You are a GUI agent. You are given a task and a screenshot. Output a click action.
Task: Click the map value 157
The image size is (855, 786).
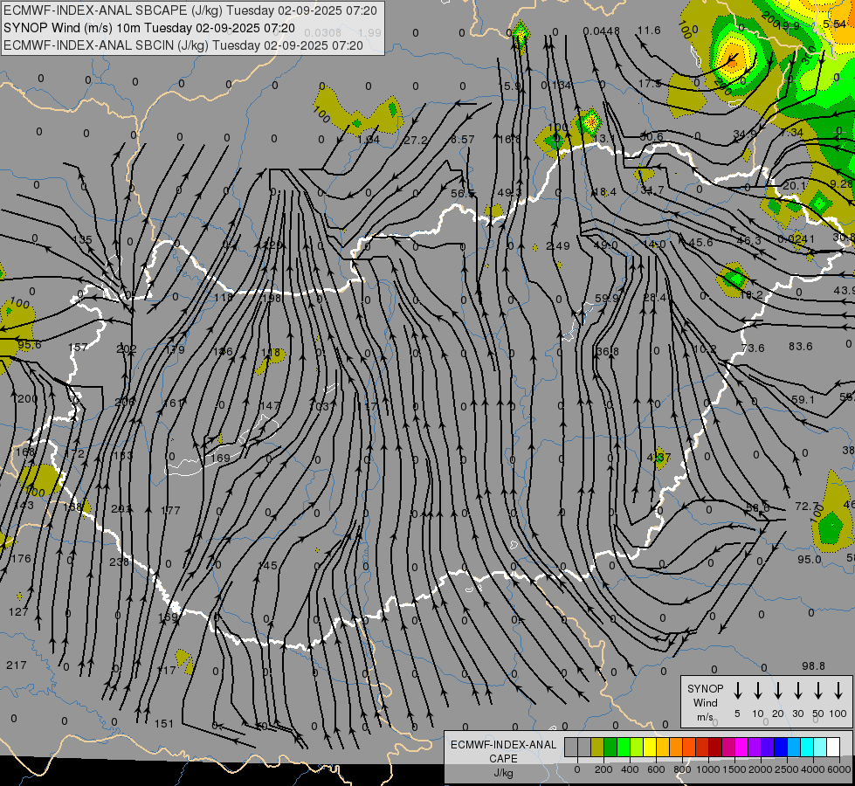pyautogui.click(x=78, y=348)
